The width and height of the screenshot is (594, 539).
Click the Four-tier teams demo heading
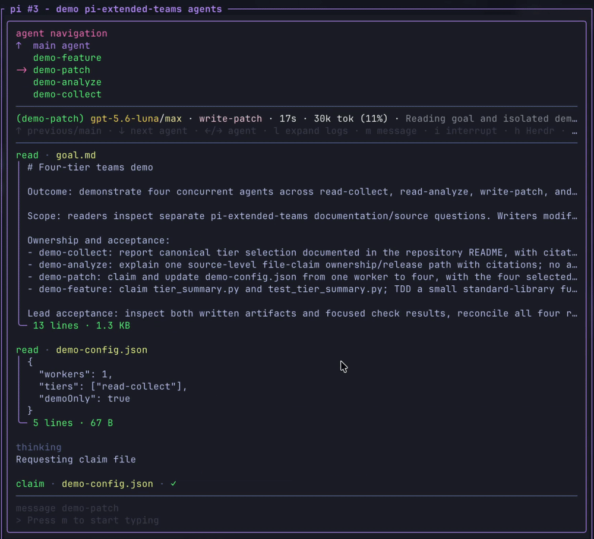tap(90, 167)
